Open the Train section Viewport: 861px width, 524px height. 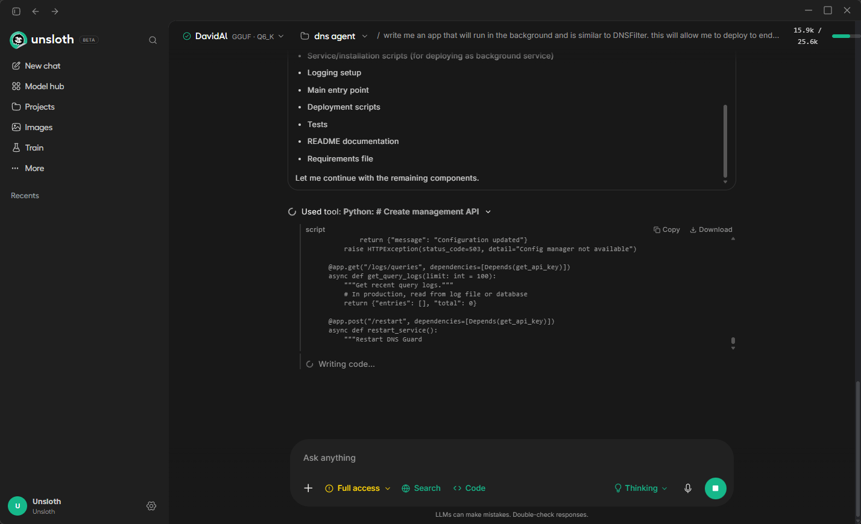[x=28, y=148]
